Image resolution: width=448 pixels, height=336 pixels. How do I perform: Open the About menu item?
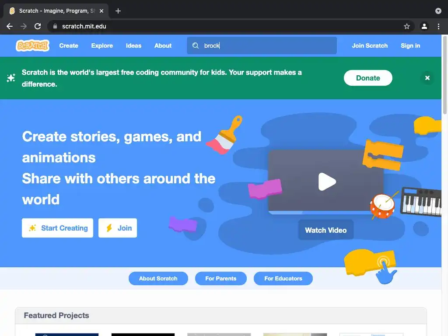(x=163, y=45)
